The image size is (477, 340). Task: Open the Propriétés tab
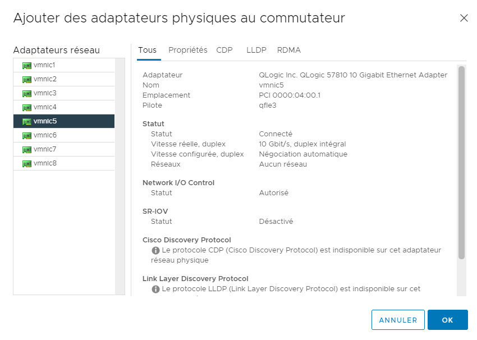coord(187,50)
